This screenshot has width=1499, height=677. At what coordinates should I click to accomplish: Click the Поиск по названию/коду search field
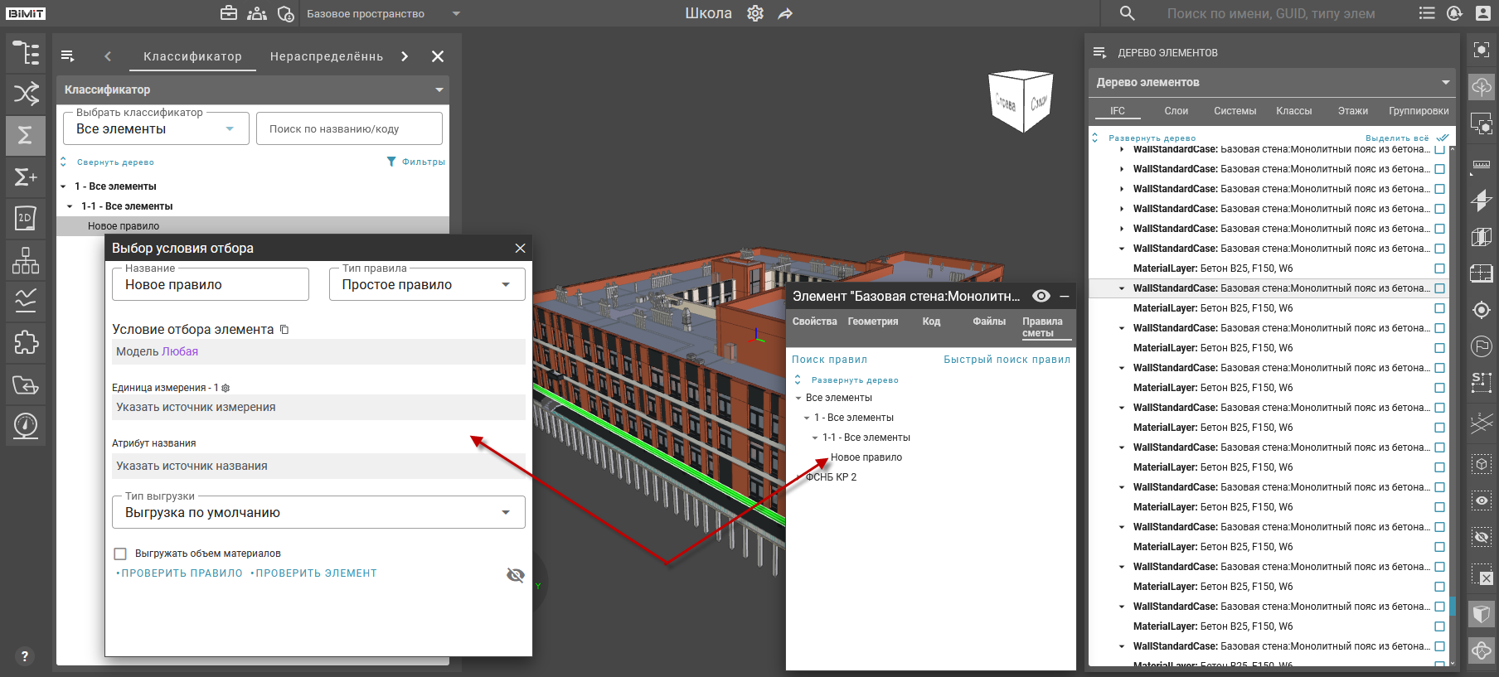[x=349, y=129]
